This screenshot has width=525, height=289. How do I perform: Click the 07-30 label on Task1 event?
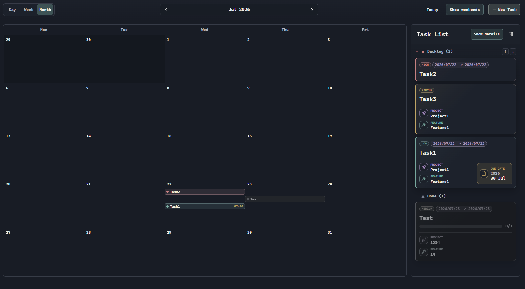click(x=238, y=206)
